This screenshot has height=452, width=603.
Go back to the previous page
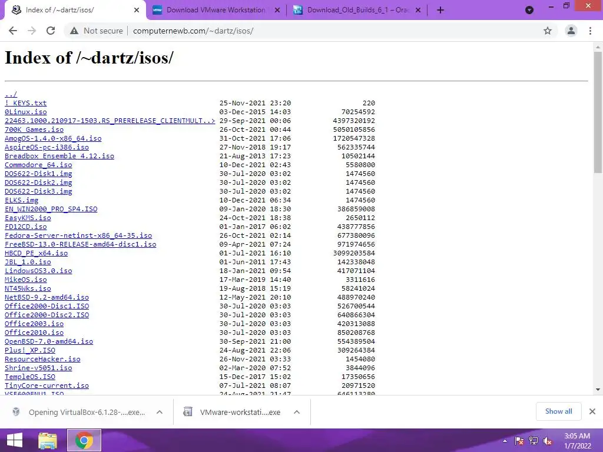click(x=13, y=31)
